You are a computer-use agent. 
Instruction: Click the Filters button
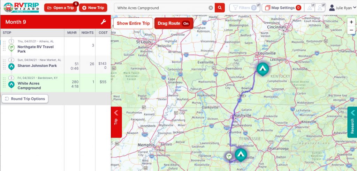[244, 8]
